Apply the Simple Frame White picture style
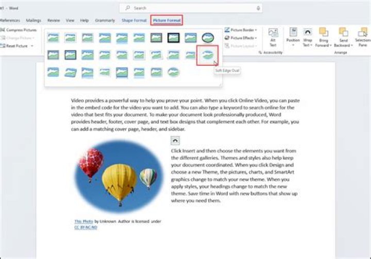Image resolution: width=371 pixels, height=259 pixels. (53, 38)
